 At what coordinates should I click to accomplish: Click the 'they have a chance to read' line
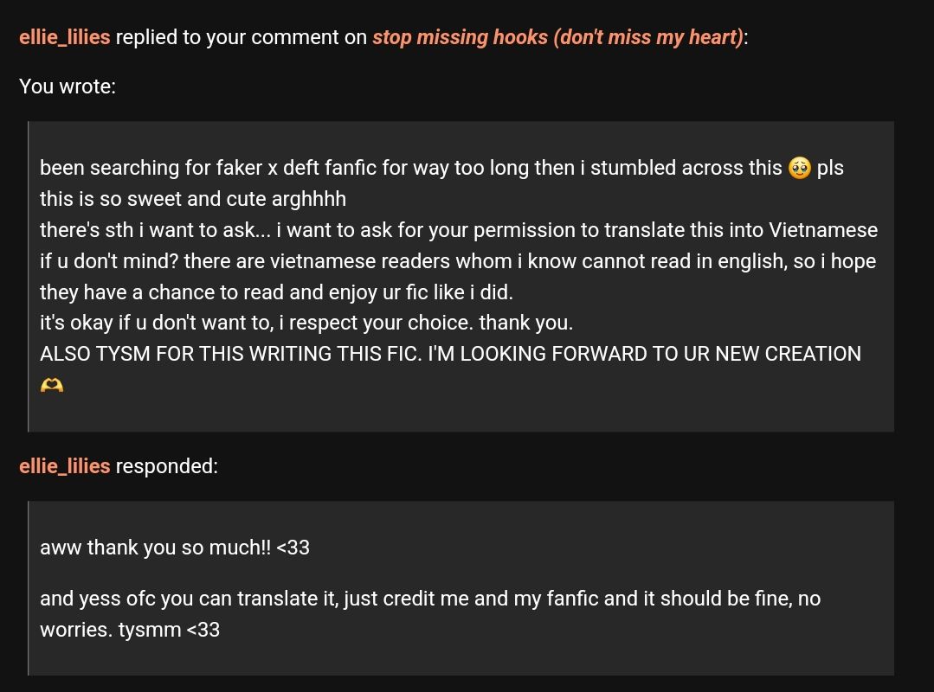click(x=276, y=292)
